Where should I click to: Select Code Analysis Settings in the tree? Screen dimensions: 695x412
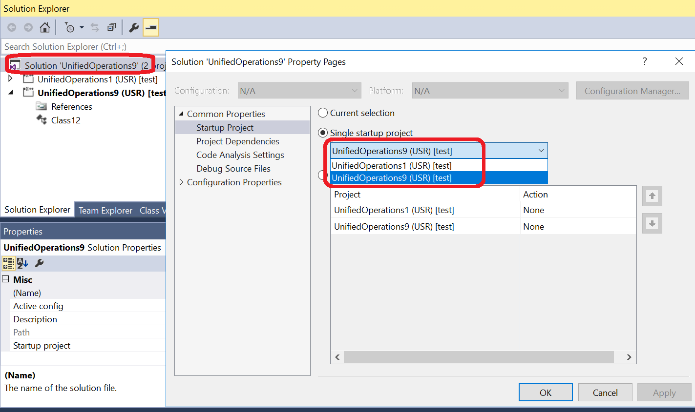(x=240, y=155)
